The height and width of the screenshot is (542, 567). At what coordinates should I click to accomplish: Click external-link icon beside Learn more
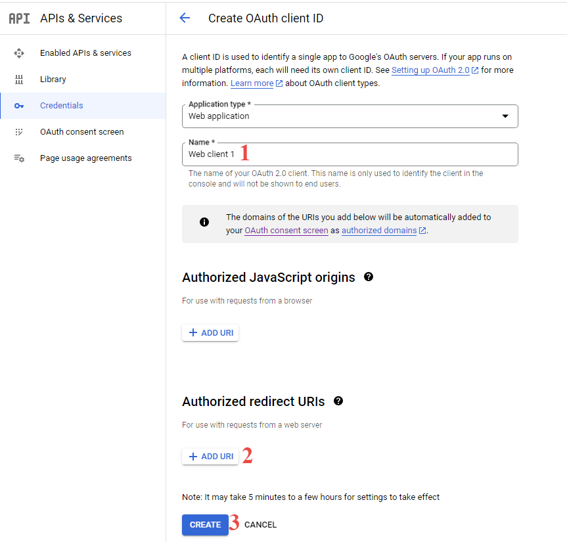(279, 83)
